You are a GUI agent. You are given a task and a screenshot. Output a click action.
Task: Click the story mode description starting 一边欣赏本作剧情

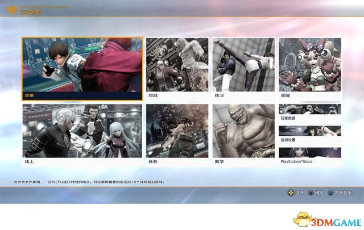tap(88, 182)
